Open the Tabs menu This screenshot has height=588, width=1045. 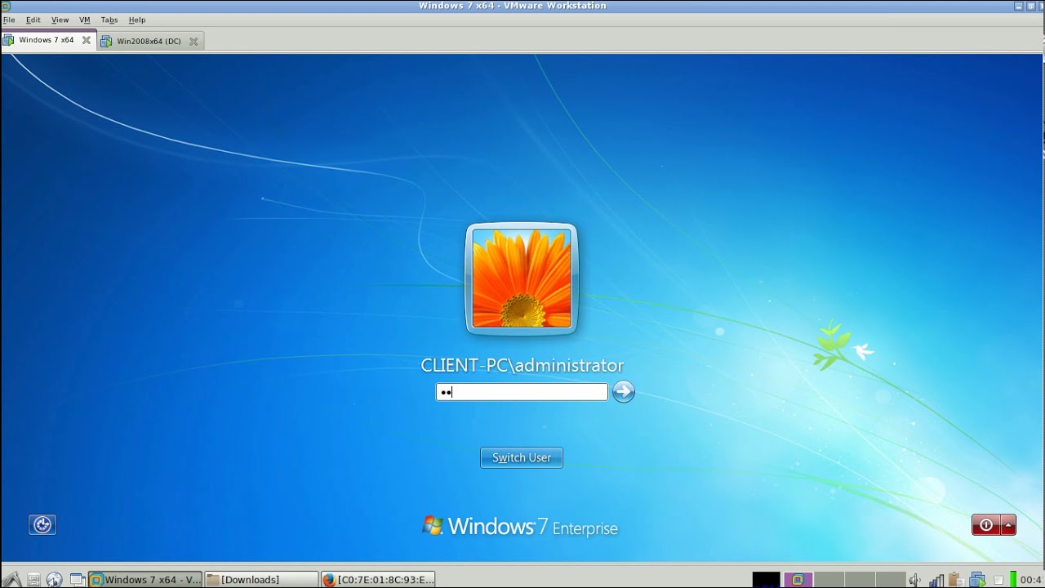pyautogui.click(x=109, y=20)
